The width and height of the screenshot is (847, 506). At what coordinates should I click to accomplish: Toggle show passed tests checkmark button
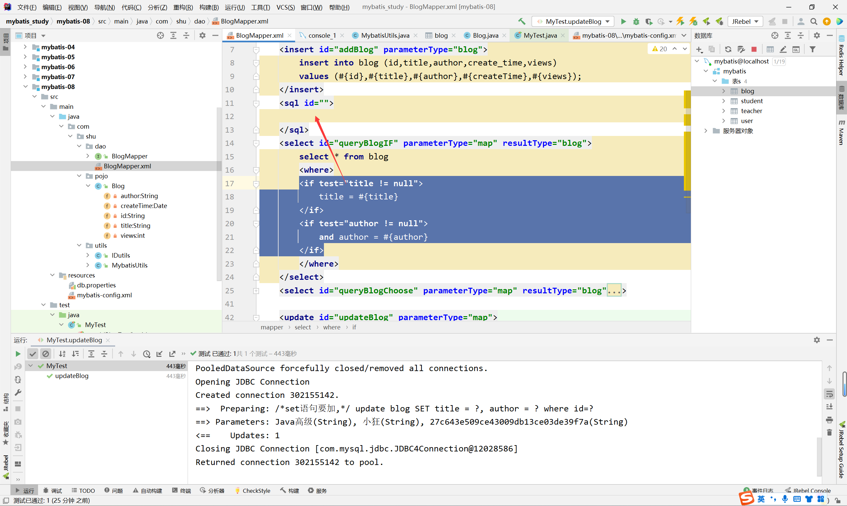click(33, 354)
